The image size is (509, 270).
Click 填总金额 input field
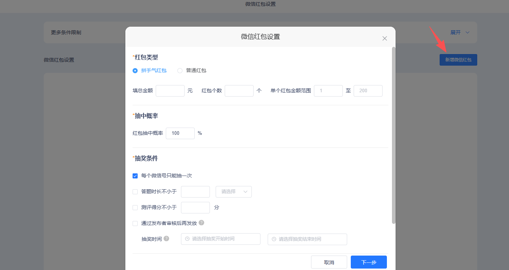pos(170,91)
